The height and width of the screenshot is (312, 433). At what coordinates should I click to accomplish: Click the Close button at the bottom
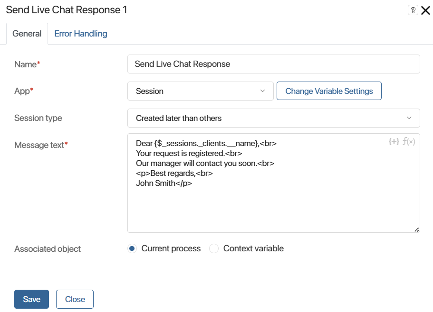pyautogui.click(x=75, y=299)
